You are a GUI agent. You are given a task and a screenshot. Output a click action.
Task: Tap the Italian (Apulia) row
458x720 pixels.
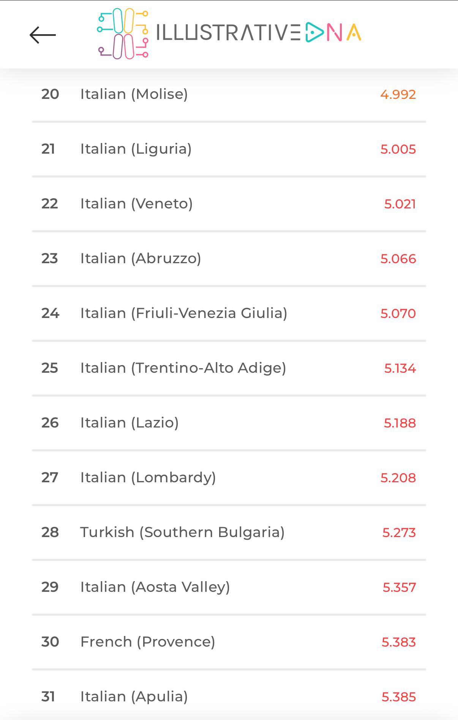tap(229, 696)
